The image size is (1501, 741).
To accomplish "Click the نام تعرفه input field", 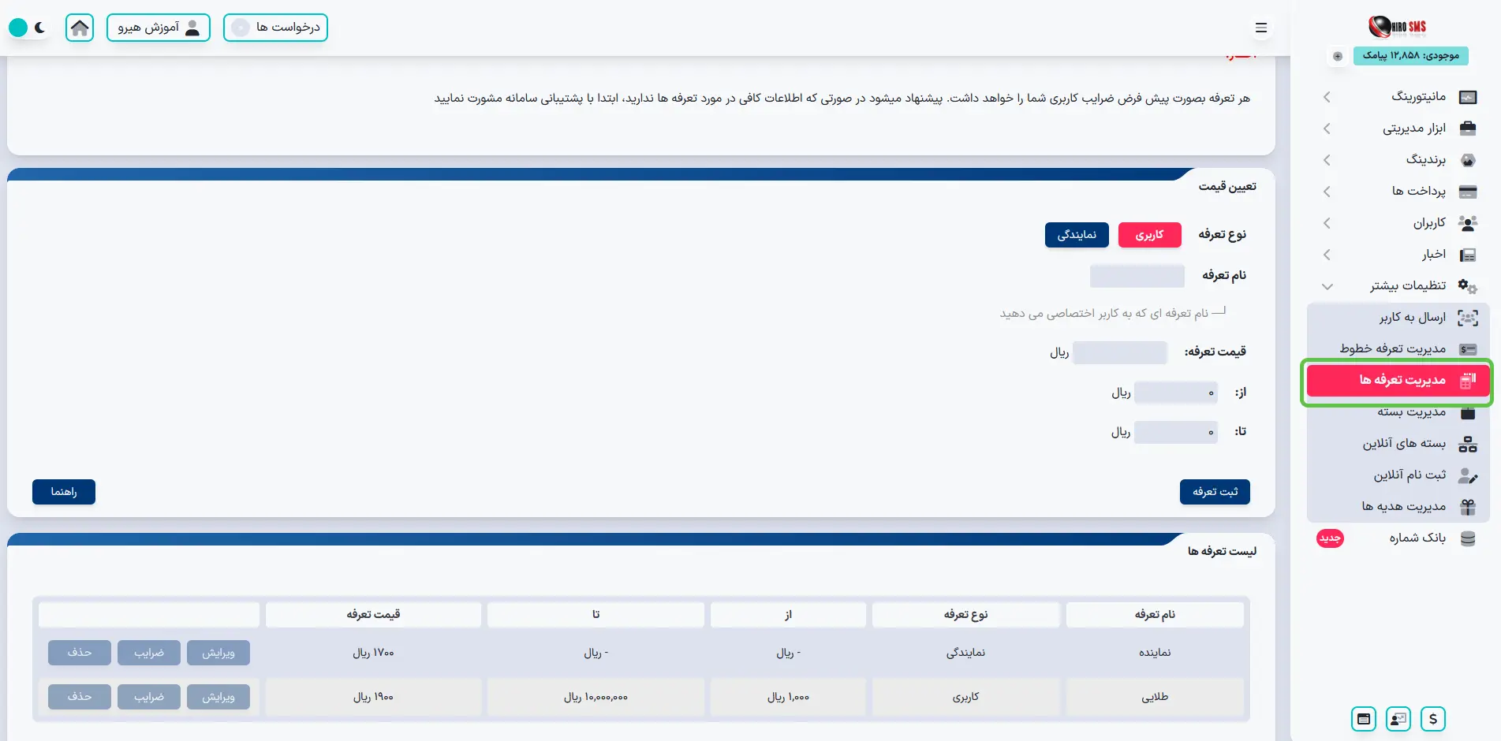I will click(1137, 276).
